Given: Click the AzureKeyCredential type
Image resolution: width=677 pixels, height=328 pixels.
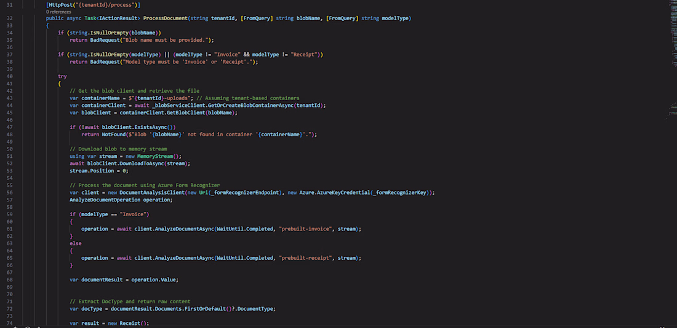Looking at the screenshot, I should click(343, 193).
